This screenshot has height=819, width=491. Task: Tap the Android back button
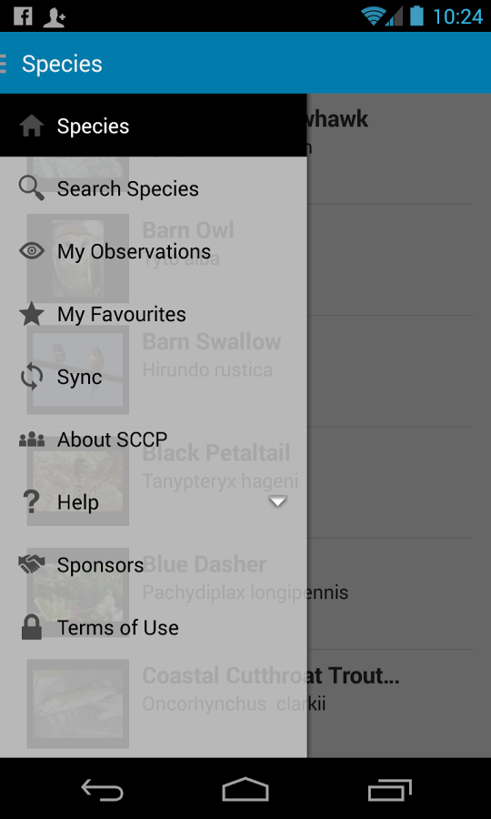tap(102, 790)
